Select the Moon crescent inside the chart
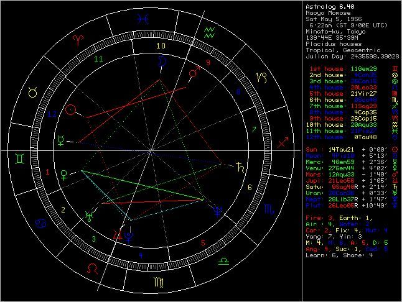 pos(162,61)
